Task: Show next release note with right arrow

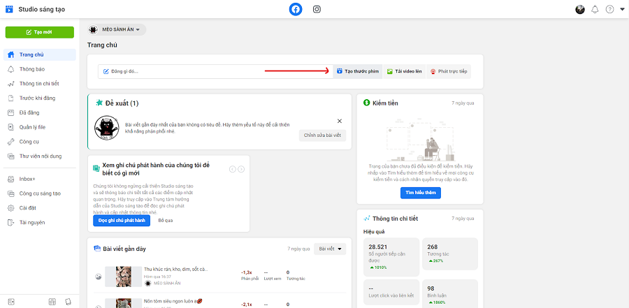Action: [x=241, y=169]
